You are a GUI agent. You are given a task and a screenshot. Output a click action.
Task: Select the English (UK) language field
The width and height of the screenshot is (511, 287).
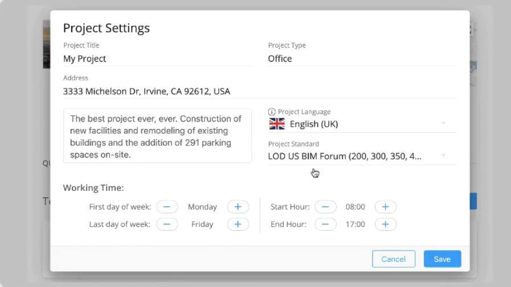click(362, 124)
